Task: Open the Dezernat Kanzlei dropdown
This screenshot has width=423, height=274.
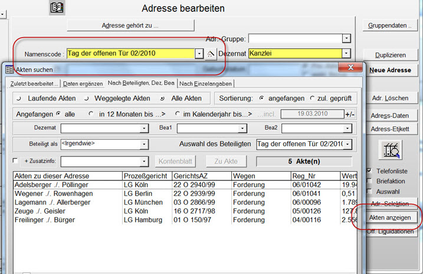Action: (346, 54)
